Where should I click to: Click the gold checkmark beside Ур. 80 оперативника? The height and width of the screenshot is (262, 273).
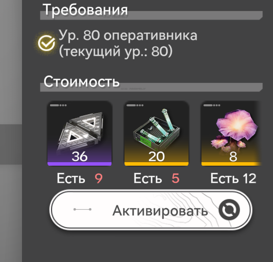click(46, 43)
